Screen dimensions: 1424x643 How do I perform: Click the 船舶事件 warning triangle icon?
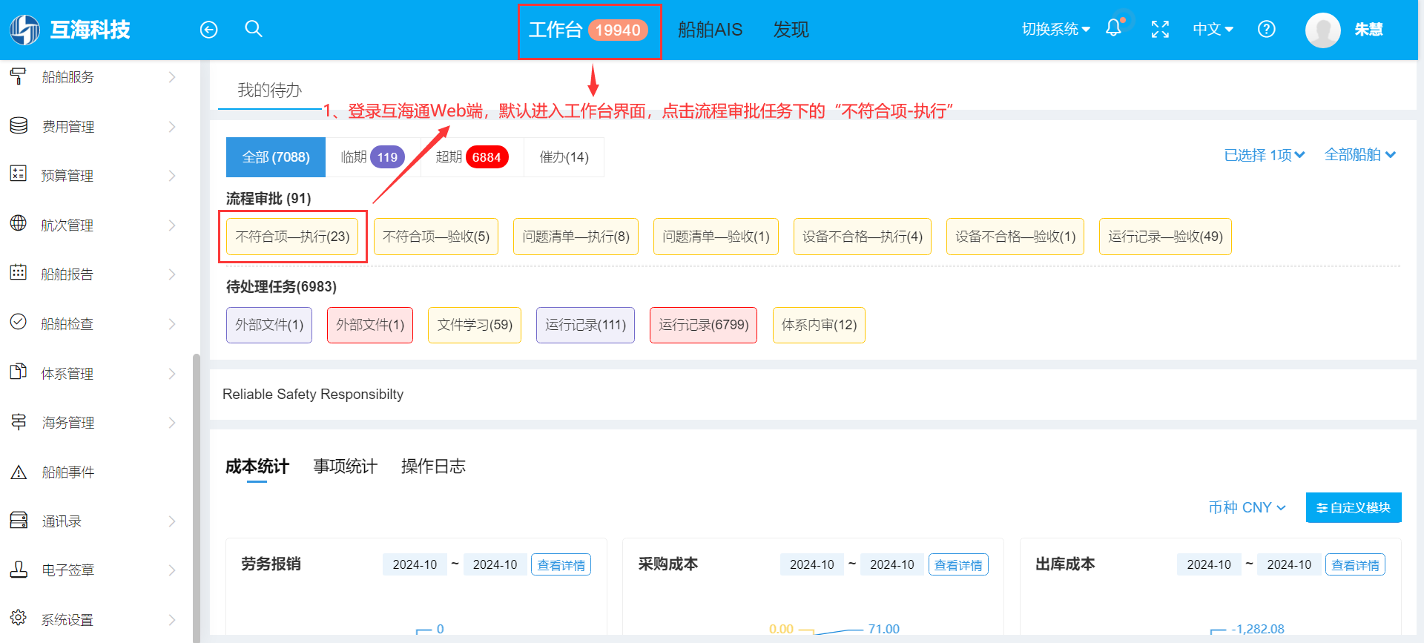click(x=19, y=472)
